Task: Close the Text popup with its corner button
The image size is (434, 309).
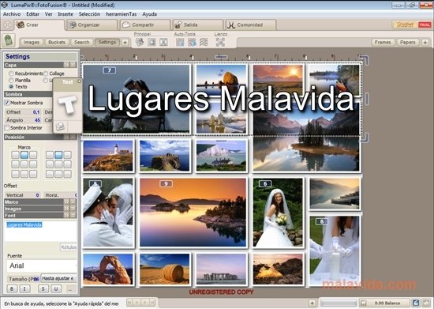Action: click(x=79, y=81)
